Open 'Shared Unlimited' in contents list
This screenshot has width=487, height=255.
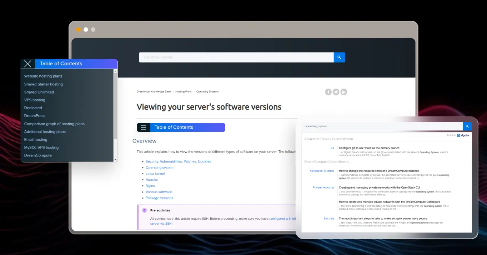click(x=39, y=92)
